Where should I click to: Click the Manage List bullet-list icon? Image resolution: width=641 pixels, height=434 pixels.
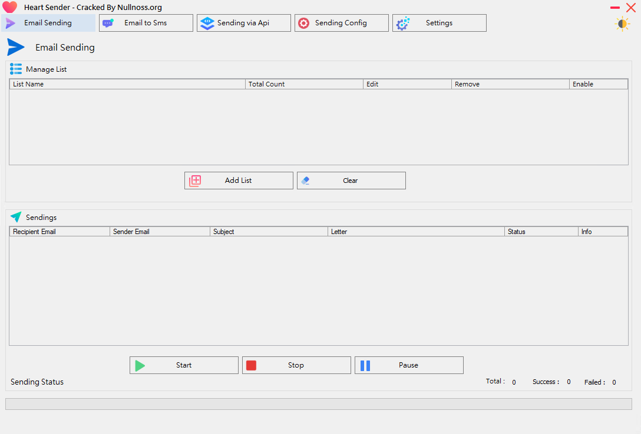click(16, 69)
